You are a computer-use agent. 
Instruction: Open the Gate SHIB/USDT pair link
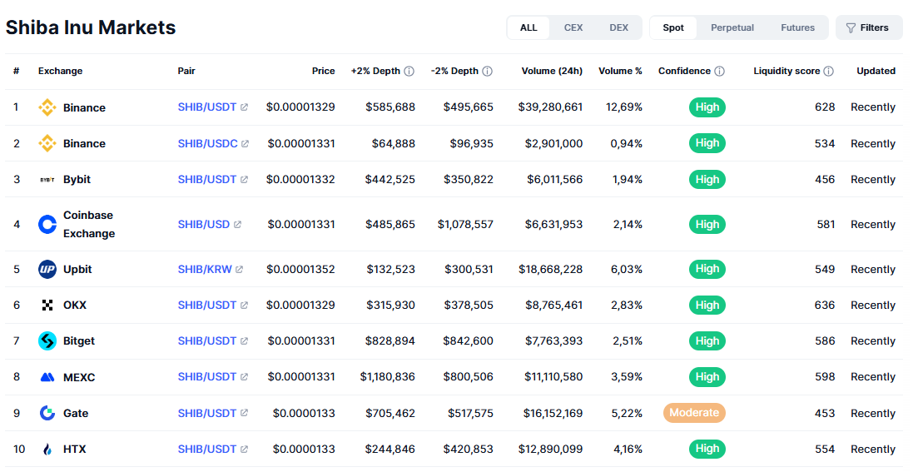tap(206, 413)
